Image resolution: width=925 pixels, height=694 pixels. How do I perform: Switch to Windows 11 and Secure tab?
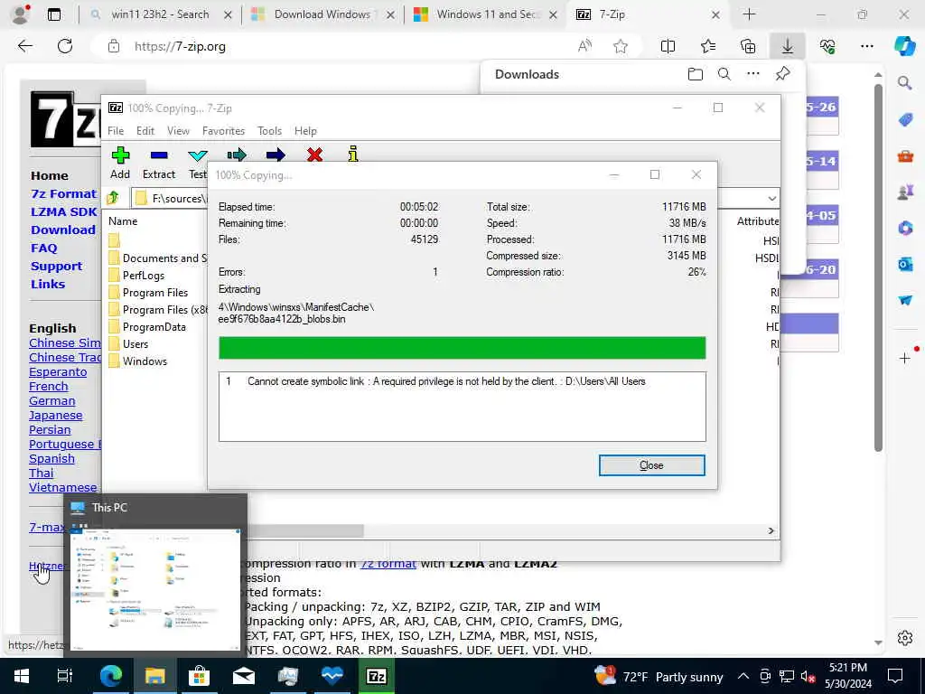tap(485, 14)
